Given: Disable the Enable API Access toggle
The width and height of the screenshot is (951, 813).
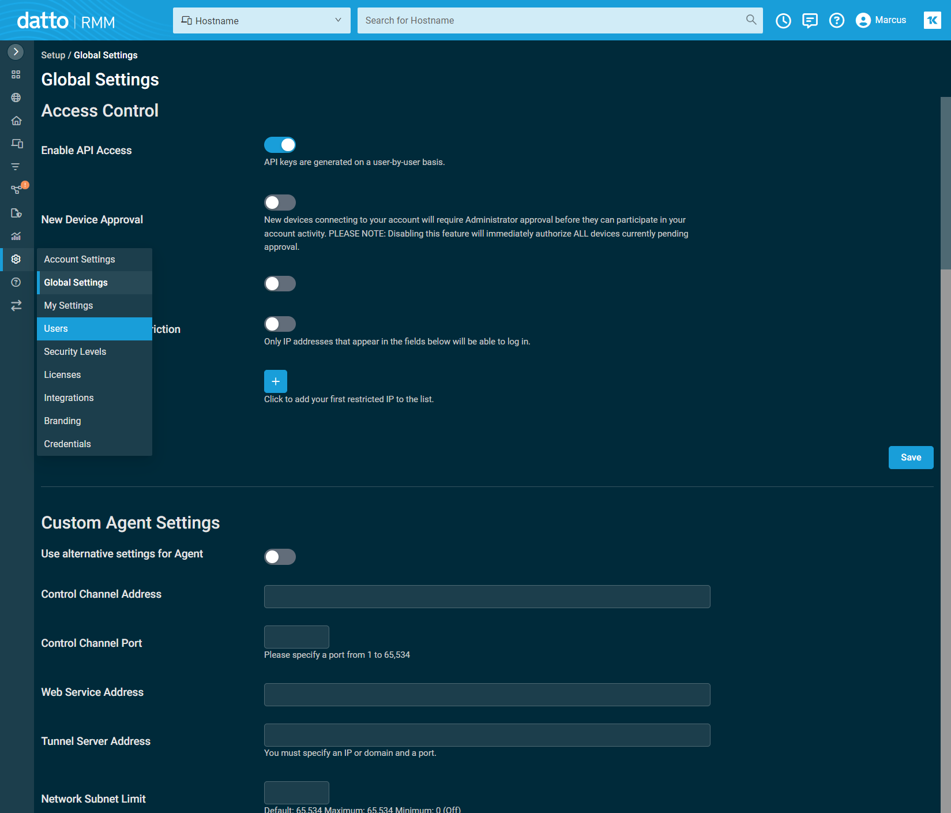Looking at the screenshot, I should pos(280,145).
